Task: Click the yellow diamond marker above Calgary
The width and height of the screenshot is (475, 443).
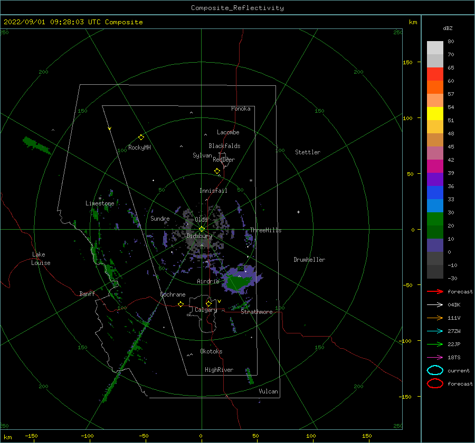Action: [x=208, y=303]
